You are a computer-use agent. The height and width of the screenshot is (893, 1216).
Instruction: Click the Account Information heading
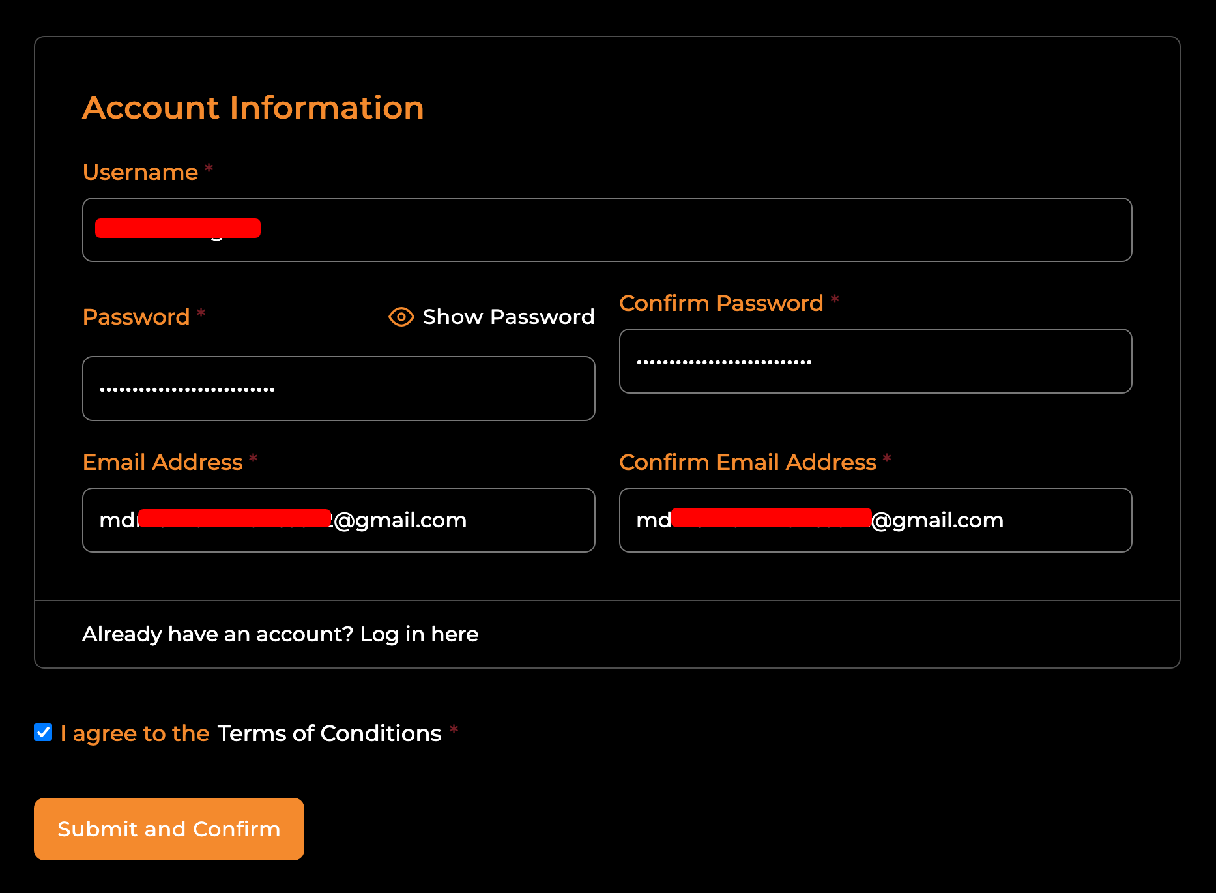tap(253, 108)
